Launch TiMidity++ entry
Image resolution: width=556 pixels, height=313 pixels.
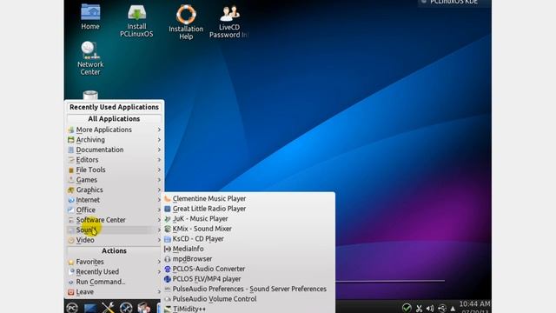tap(248, 309)
